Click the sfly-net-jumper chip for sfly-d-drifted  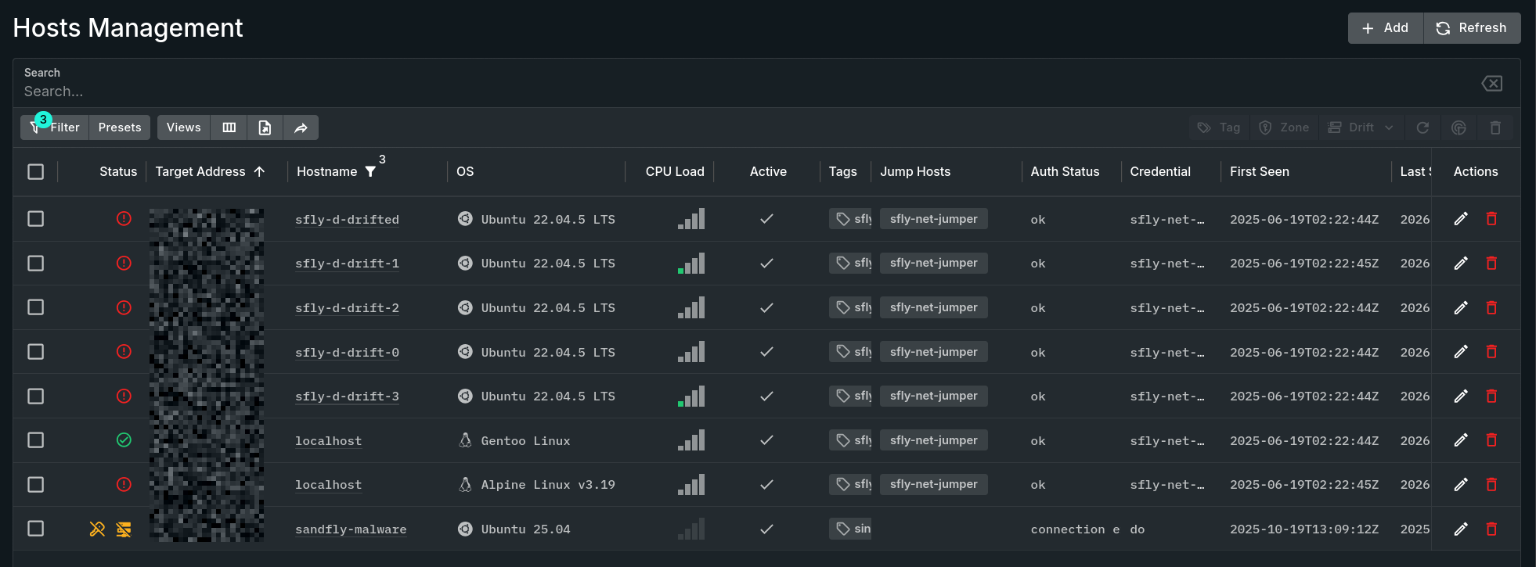point(933,219)
